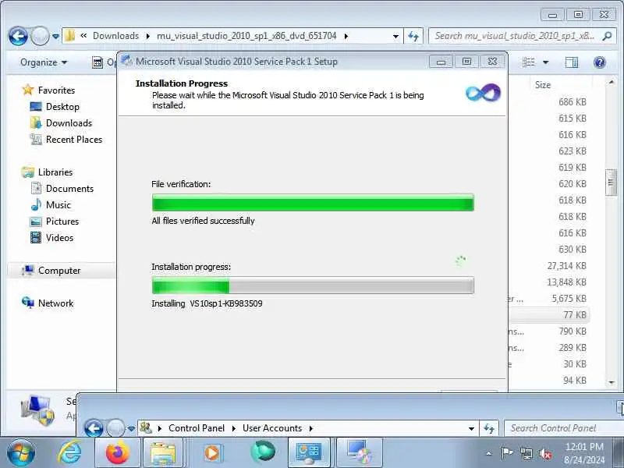The height and width of the screenshot is (468, 624).
Task: Click the Size column header
Action: coord(543,85)
